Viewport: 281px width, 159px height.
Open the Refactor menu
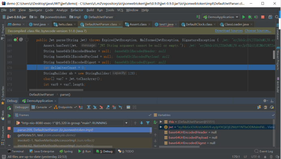(77, 10)
